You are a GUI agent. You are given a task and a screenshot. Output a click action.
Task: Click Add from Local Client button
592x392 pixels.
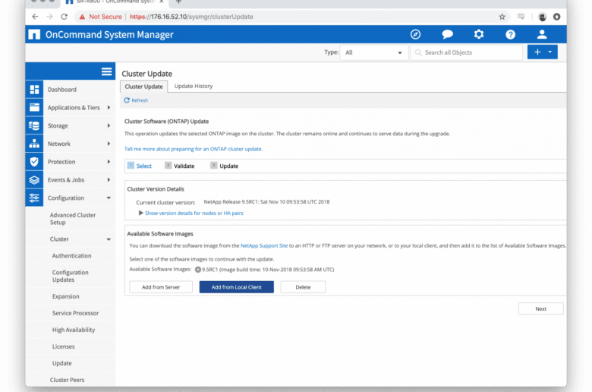pyautogui.click(x=236, y=287)
